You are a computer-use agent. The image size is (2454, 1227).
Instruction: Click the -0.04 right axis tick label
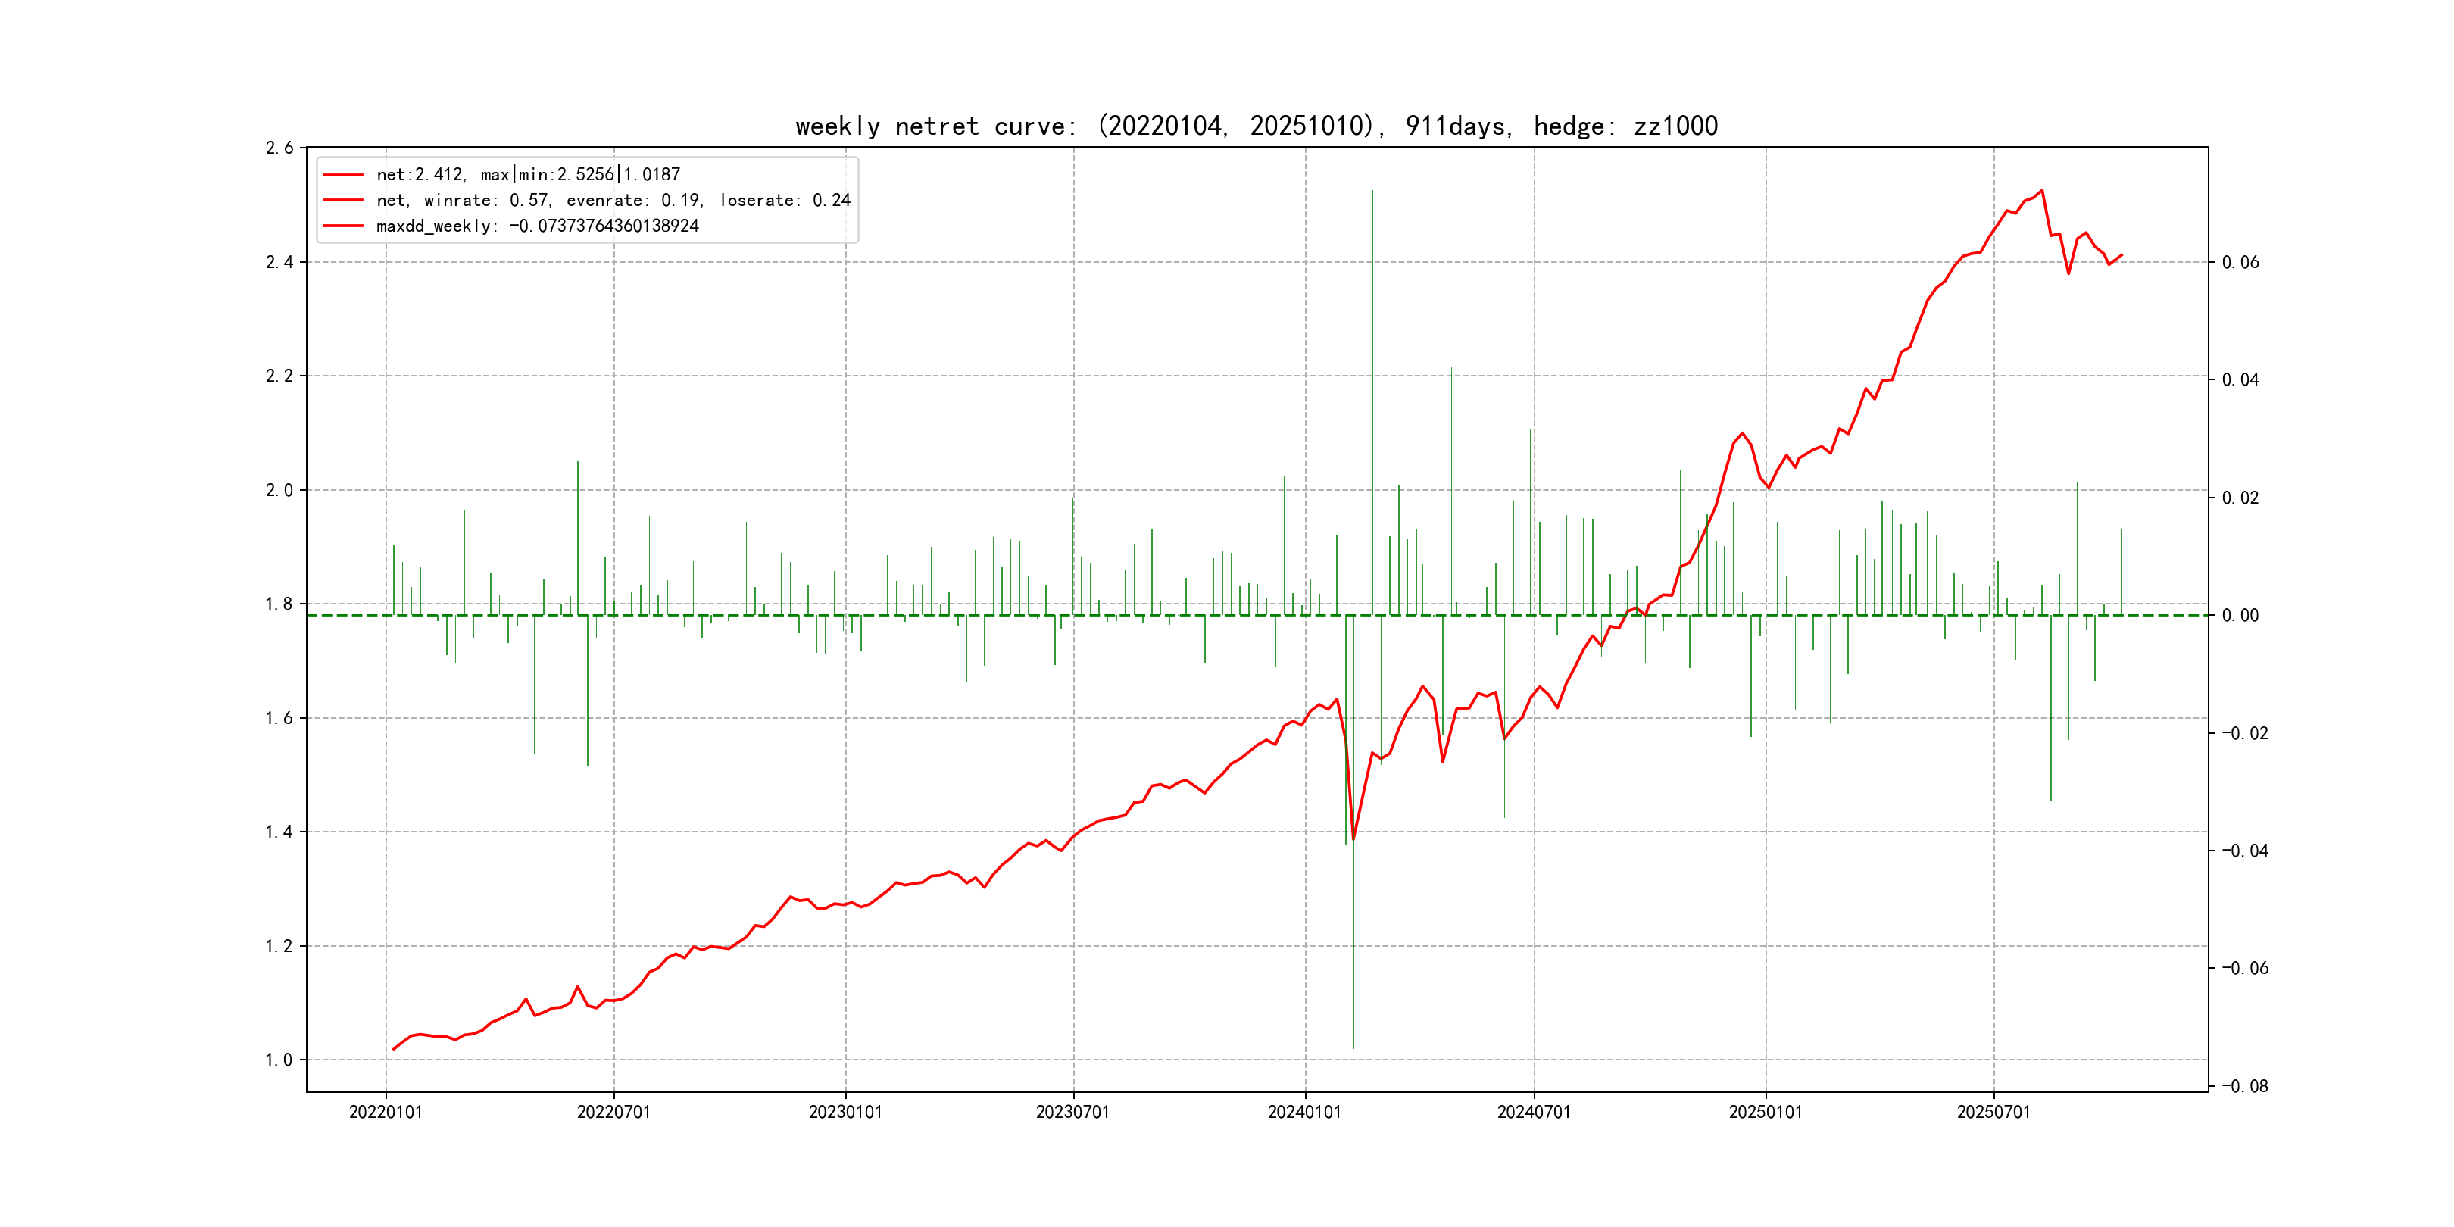point(2244,851)
